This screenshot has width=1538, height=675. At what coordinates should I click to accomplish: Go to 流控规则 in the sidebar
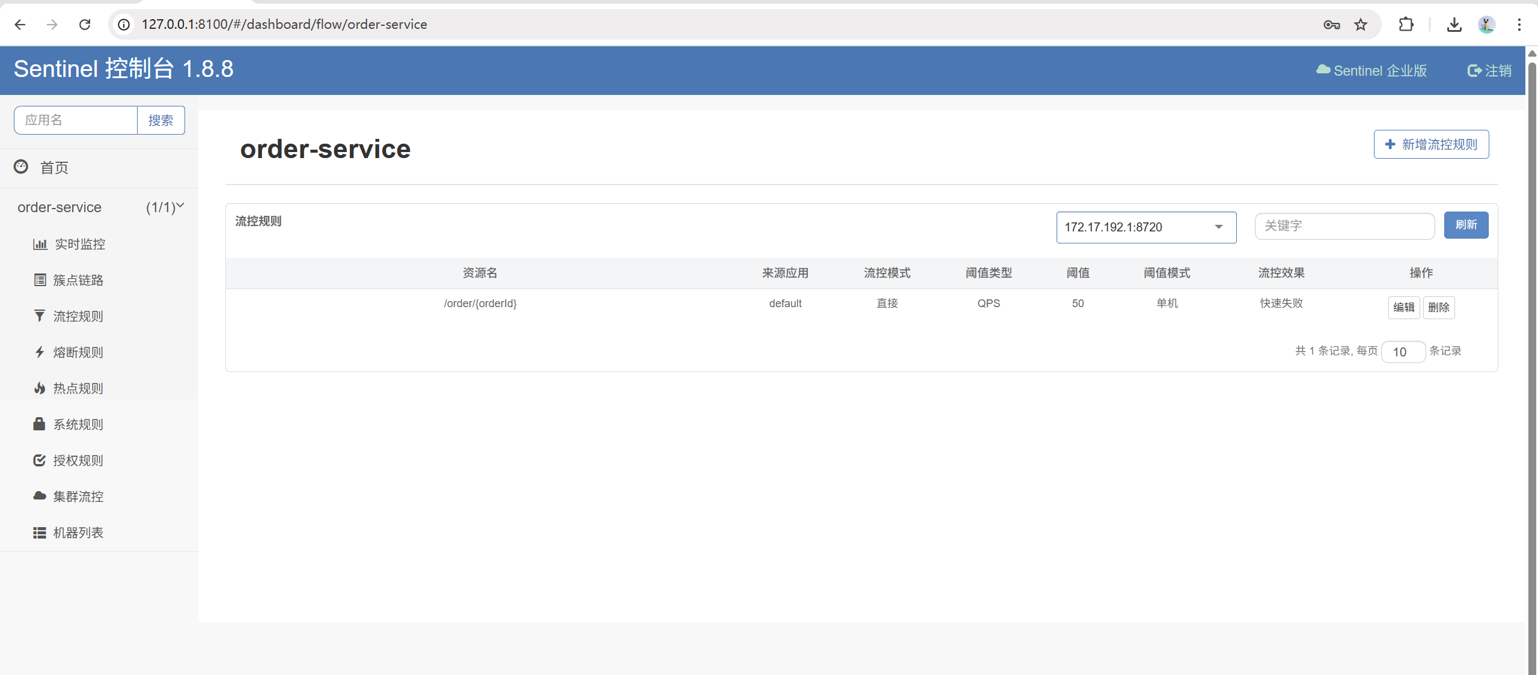click(x=78, y=316)
